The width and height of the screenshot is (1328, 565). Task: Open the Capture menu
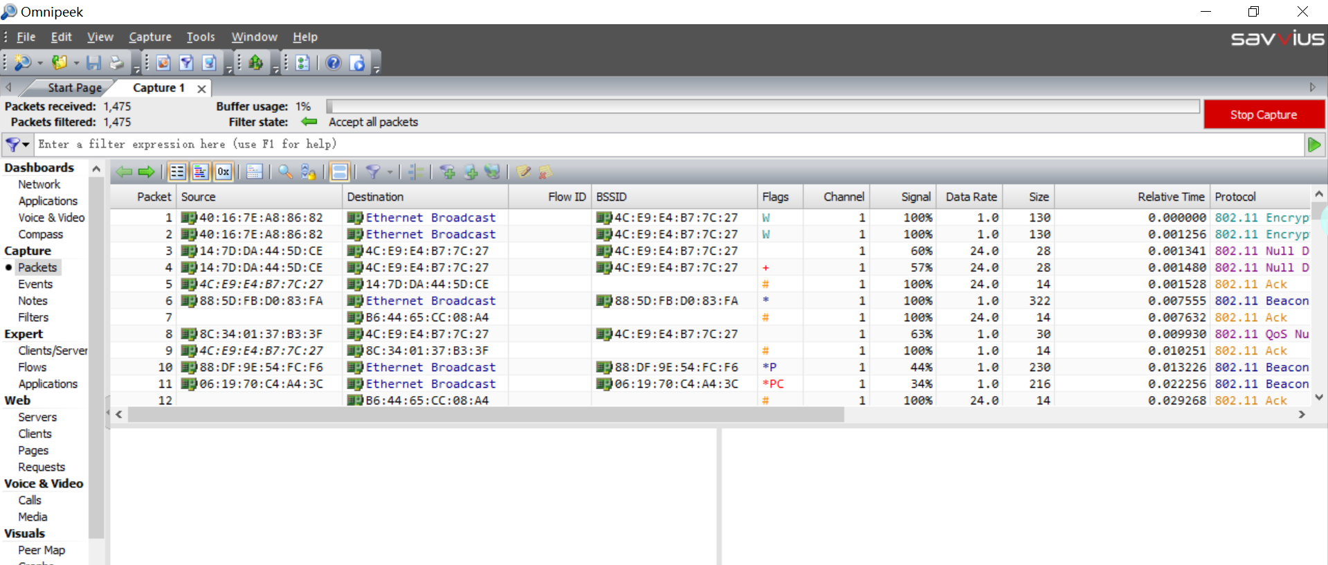(x=150, y=37)
